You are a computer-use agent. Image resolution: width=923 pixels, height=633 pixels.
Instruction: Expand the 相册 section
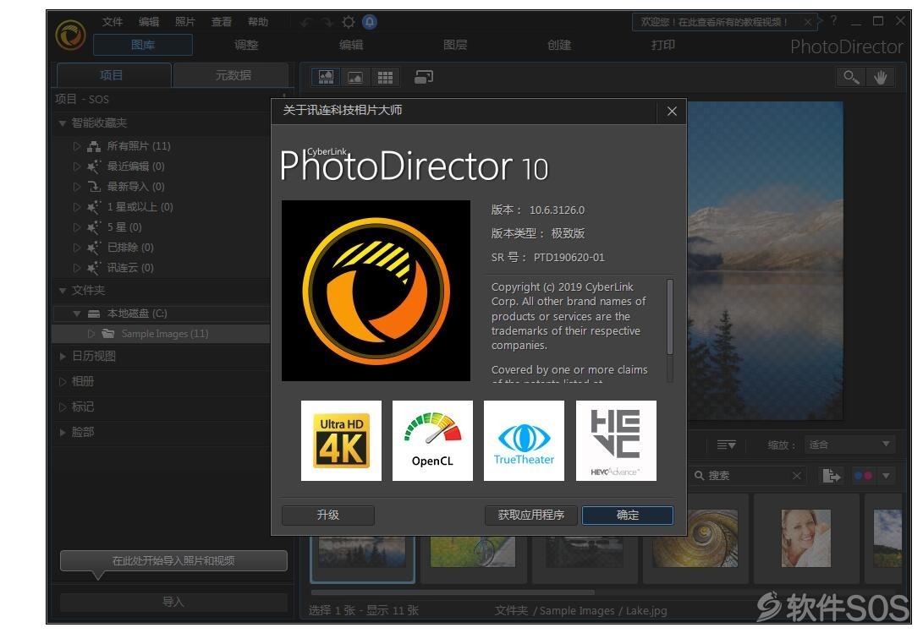(63, 382)
